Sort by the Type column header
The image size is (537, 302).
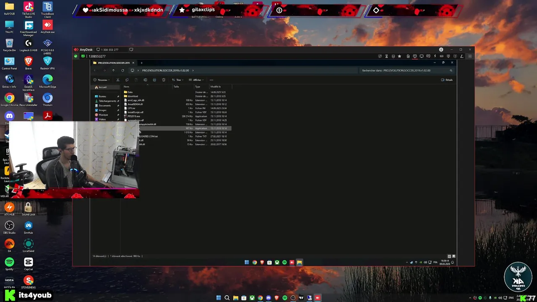pos(198,87)
